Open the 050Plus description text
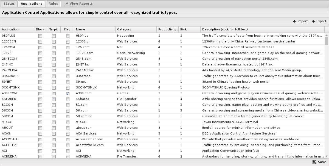This screenshot has height=166, width=329. pos(262,36)
